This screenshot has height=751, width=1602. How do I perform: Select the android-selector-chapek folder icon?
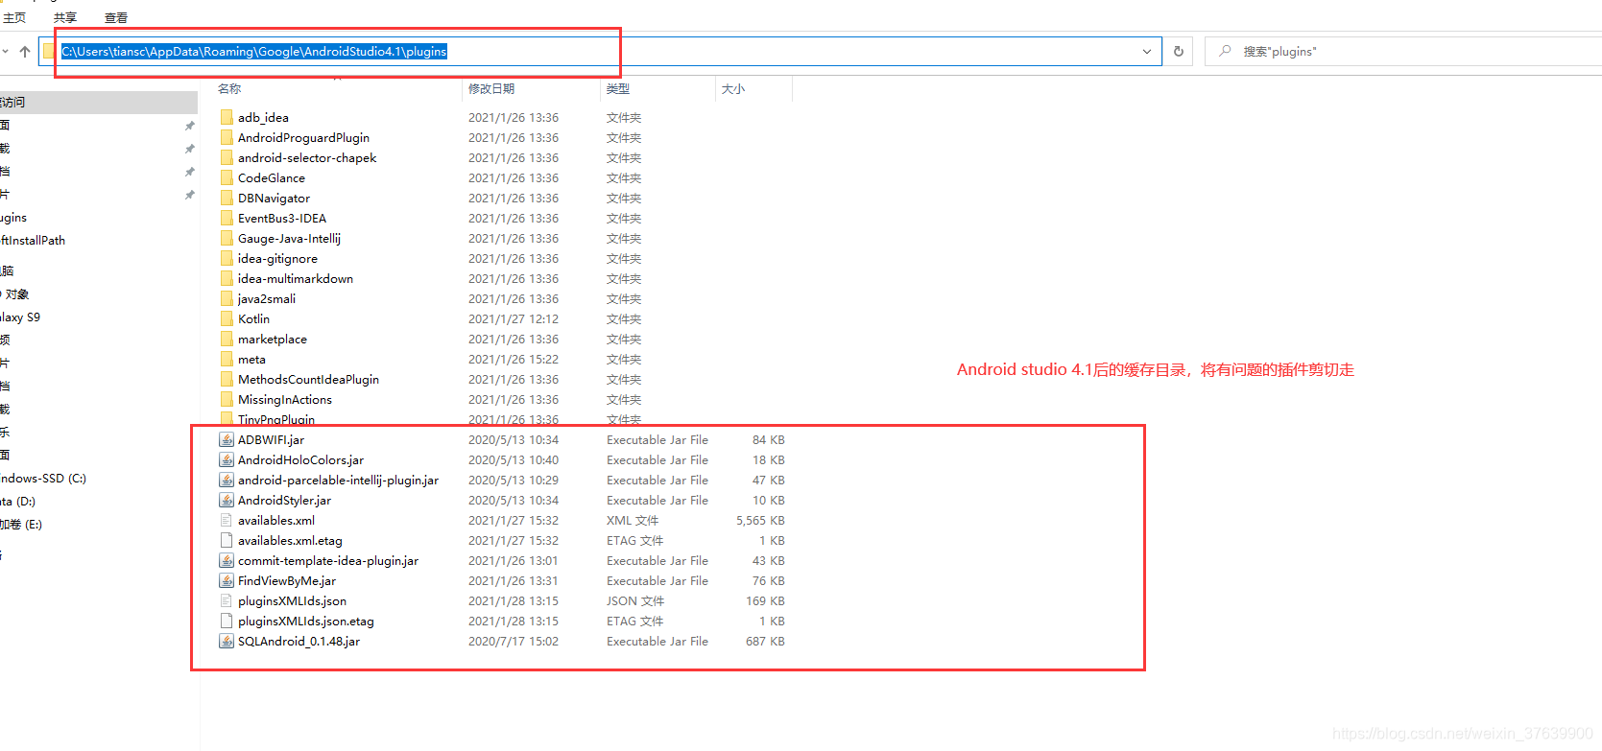tap(227, 157)
